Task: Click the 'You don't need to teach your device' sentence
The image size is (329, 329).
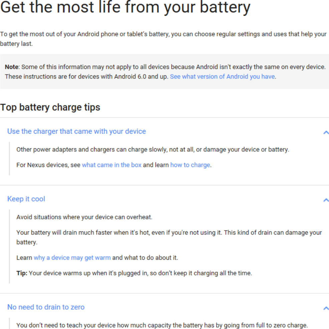Action: click(x=162, y=325)
